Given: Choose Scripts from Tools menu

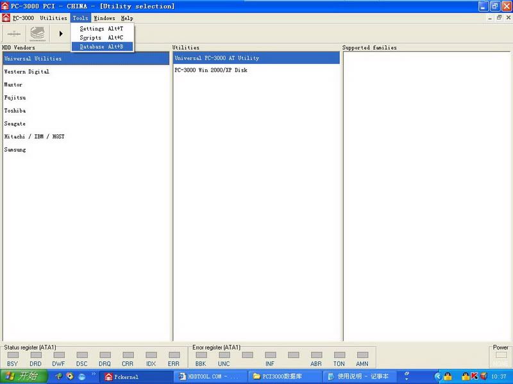Looking at the screenshot, I should (x=102, y=38).
